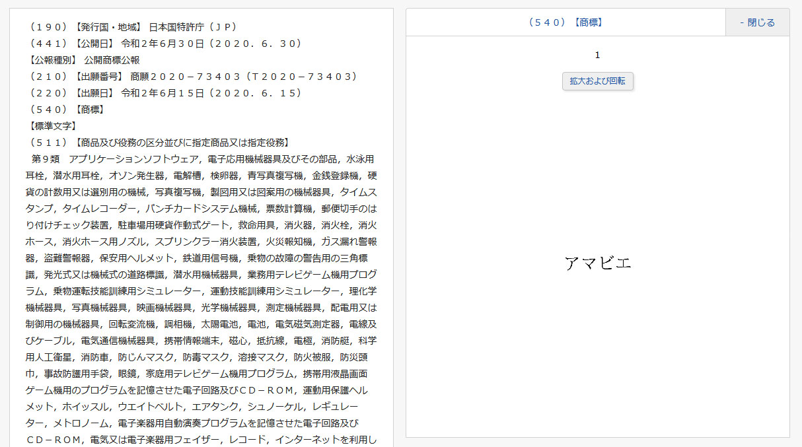The width and height of the screenshot is (802, 447).
Task: Click the 閉じる button in trademark panel
Action: [757, 22]
